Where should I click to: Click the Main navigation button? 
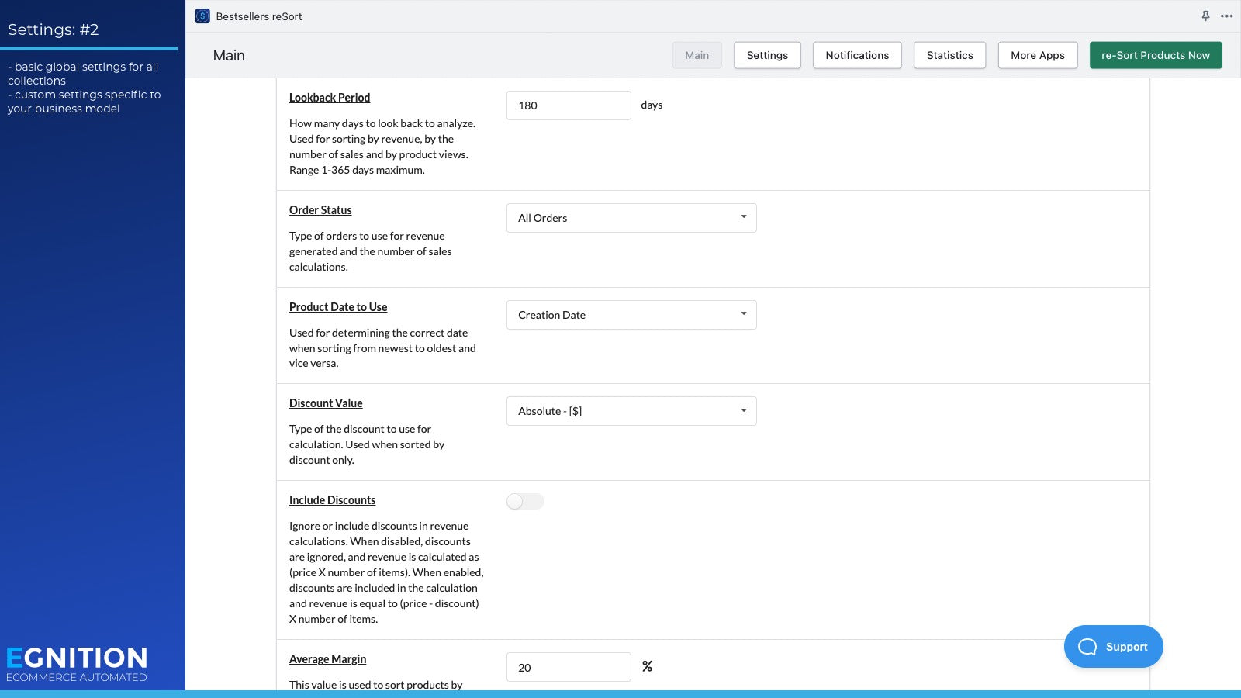[x=697, y=55]
